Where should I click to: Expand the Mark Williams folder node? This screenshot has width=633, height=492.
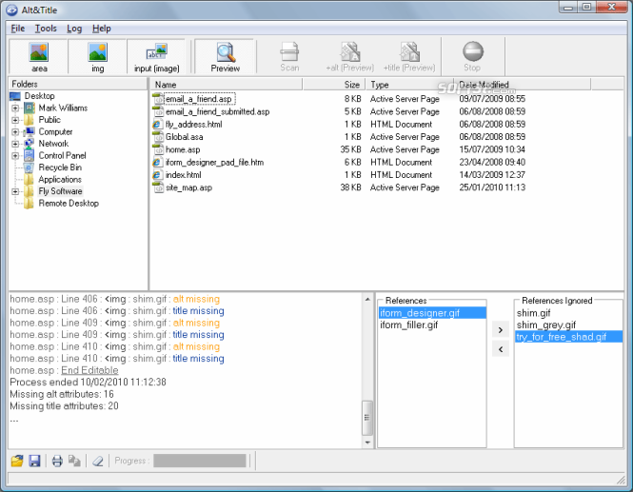point(15,108)
